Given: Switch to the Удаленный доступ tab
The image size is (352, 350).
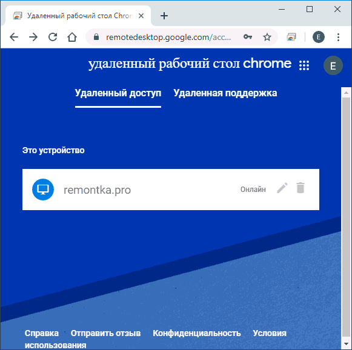Looking at the screenshot, I should (118, 93).
